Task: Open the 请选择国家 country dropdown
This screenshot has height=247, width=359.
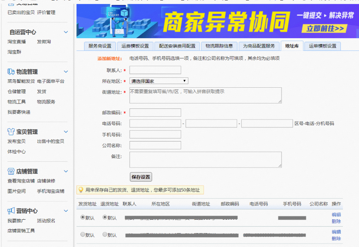Action: tap(159, 81)
